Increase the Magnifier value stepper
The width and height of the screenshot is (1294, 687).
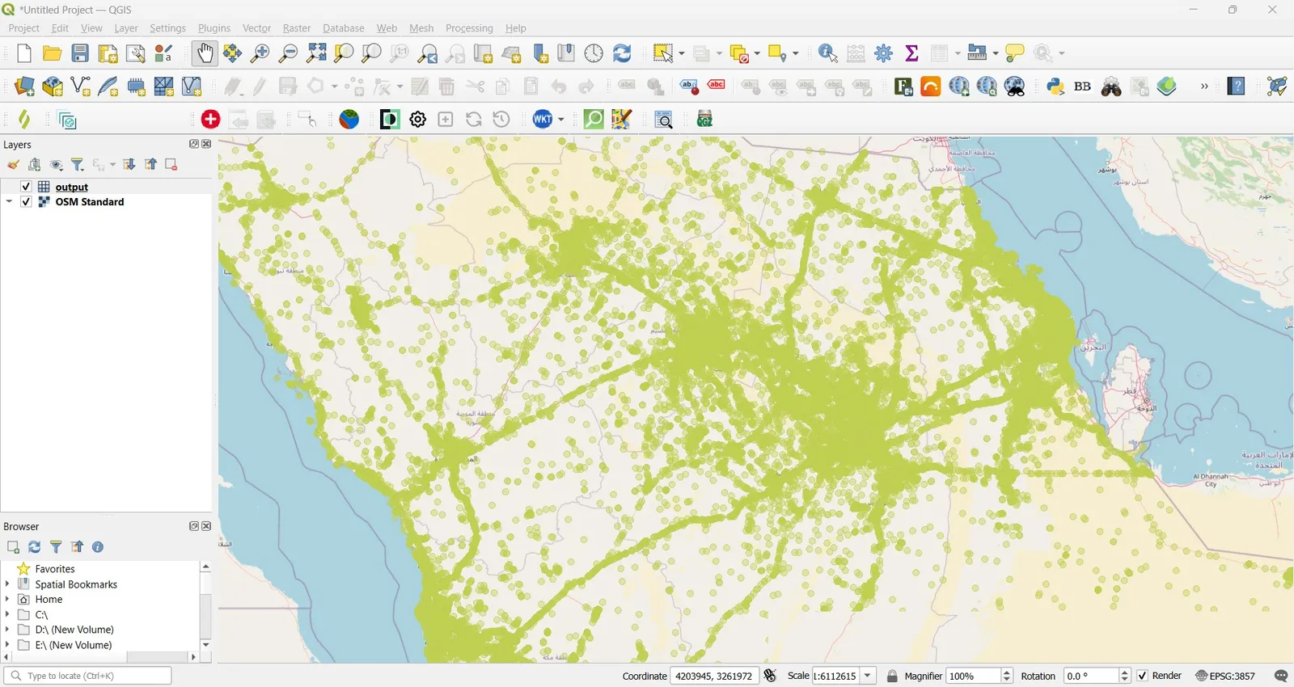1007,672
